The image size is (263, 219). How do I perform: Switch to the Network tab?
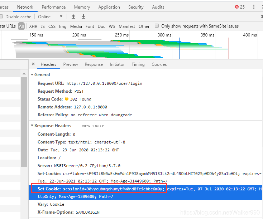click(25, 7)
